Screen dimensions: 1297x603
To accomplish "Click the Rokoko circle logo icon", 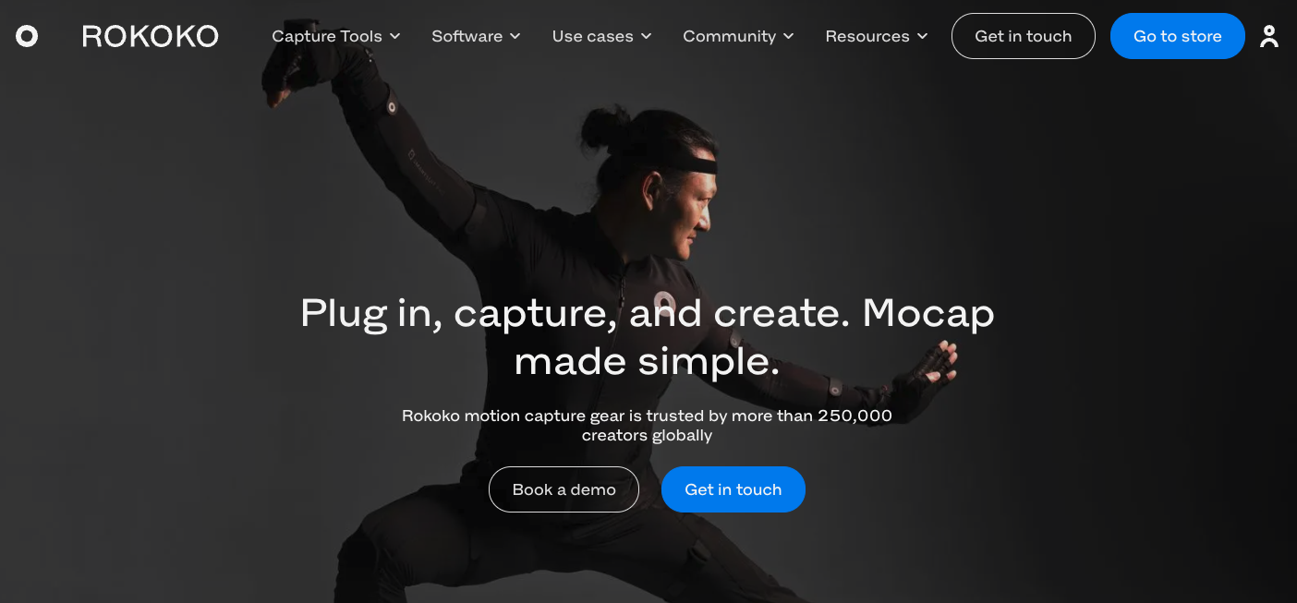I will click(x=27, y=36).
